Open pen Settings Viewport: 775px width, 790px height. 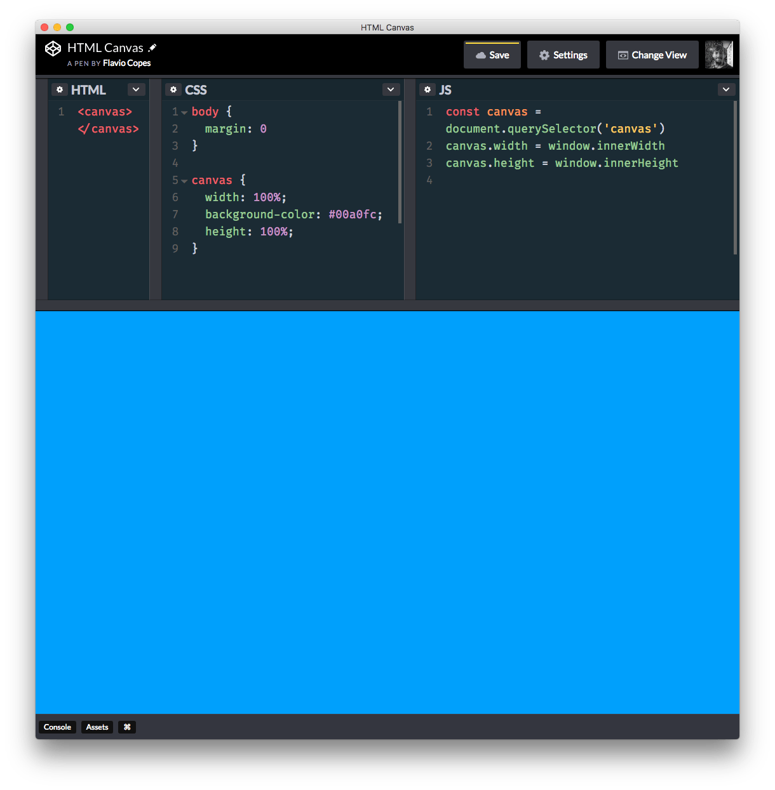pyautogui.click(x=563, y=55)
